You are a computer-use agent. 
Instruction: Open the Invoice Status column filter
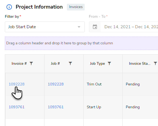click(155, 63)
